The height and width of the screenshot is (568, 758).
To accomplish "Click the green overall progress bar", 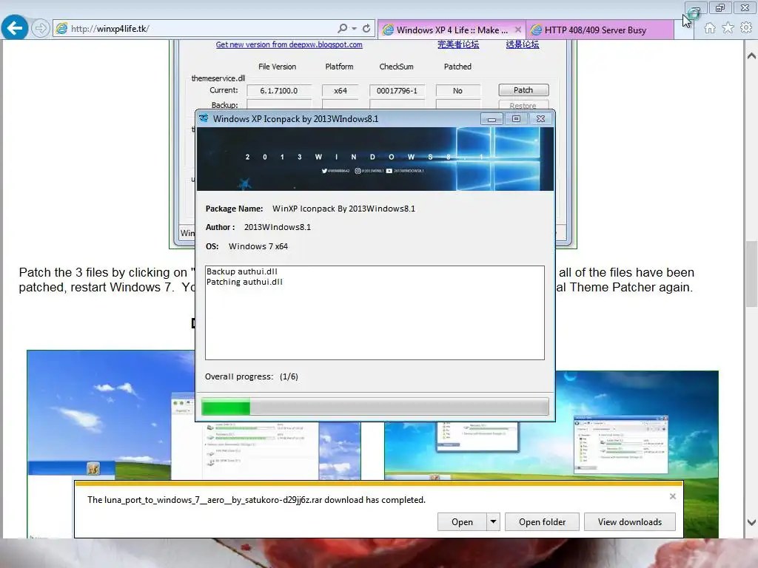I will 375,407.
